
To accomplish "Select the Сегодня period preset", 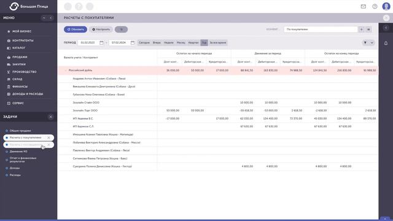I will (x=144, y=42).
